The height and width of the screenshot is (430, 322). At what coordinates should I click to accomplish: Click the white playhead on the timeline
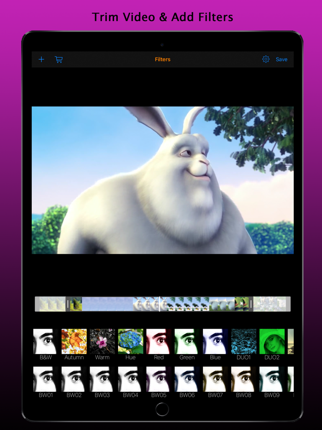[160, 304]
